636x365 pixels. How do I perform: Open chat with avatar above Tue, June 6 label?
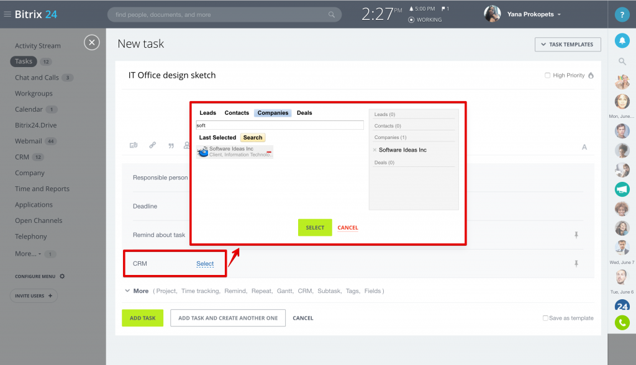622,277
